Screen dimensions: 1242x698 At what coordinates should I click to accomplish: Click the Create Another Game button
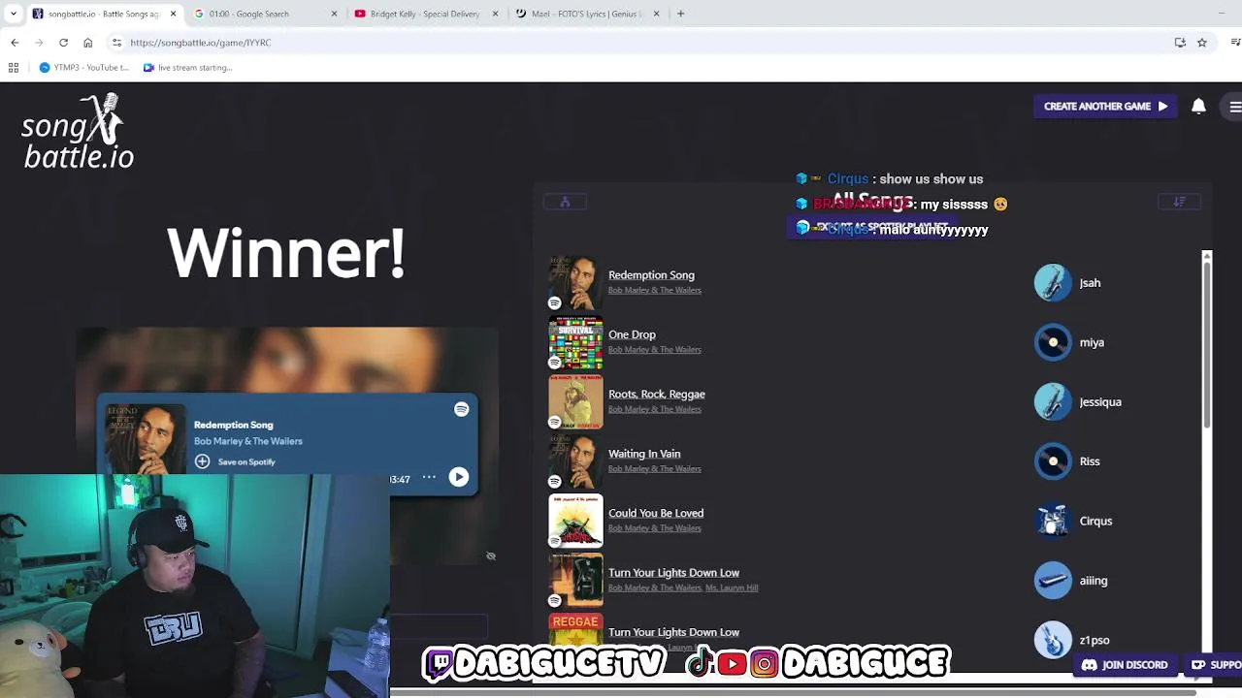pyautogui.click(x=1105, y=107)
